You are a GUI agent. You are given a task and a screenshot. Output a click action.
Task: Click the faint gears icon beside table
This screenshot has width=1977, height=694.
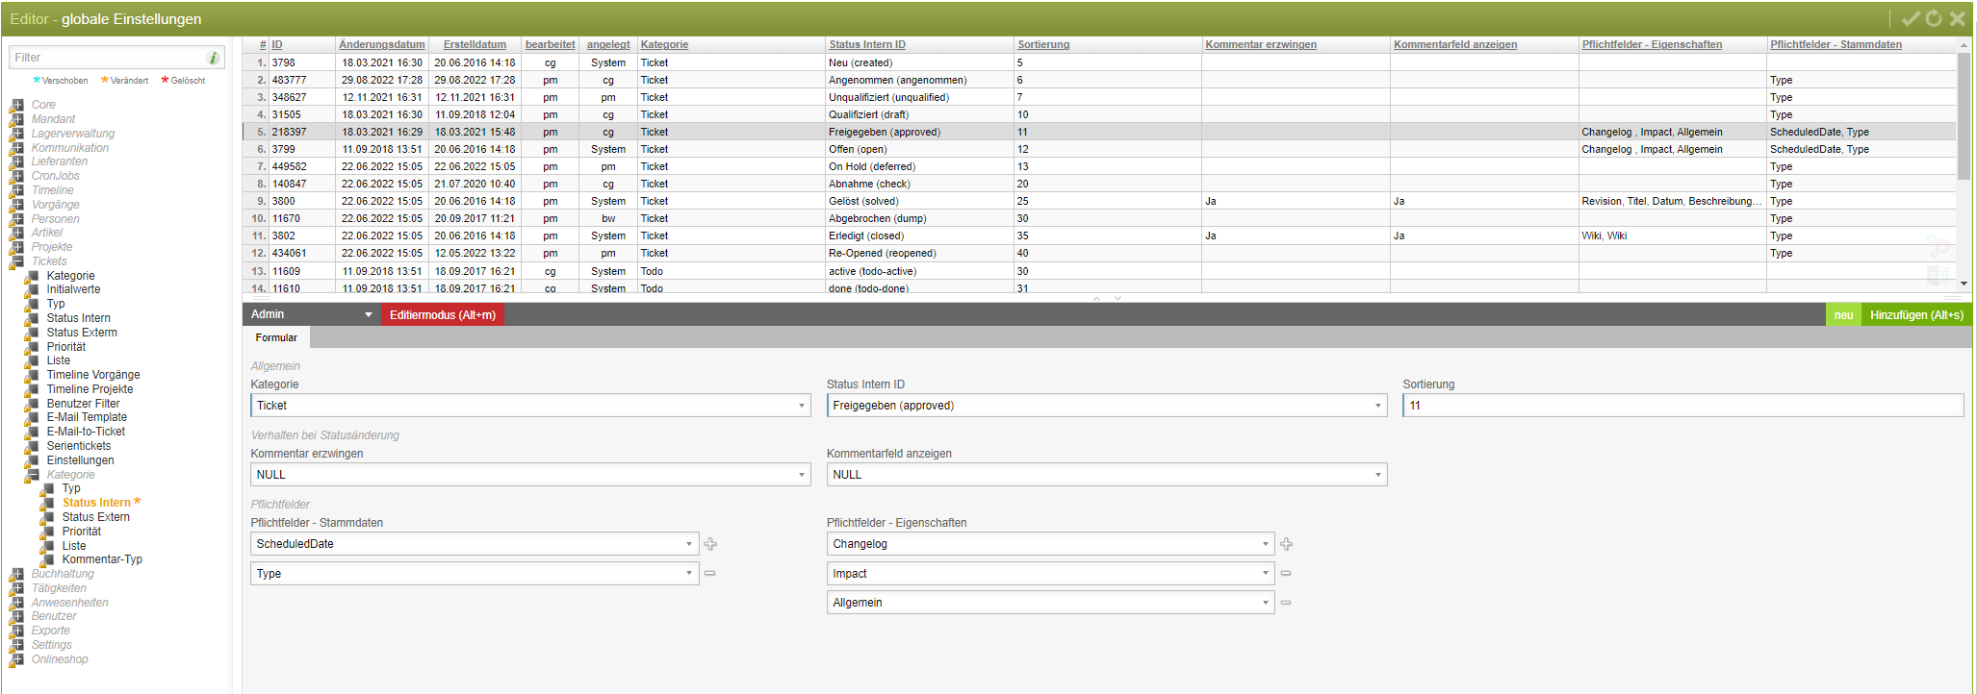[x=1938, y=247]
